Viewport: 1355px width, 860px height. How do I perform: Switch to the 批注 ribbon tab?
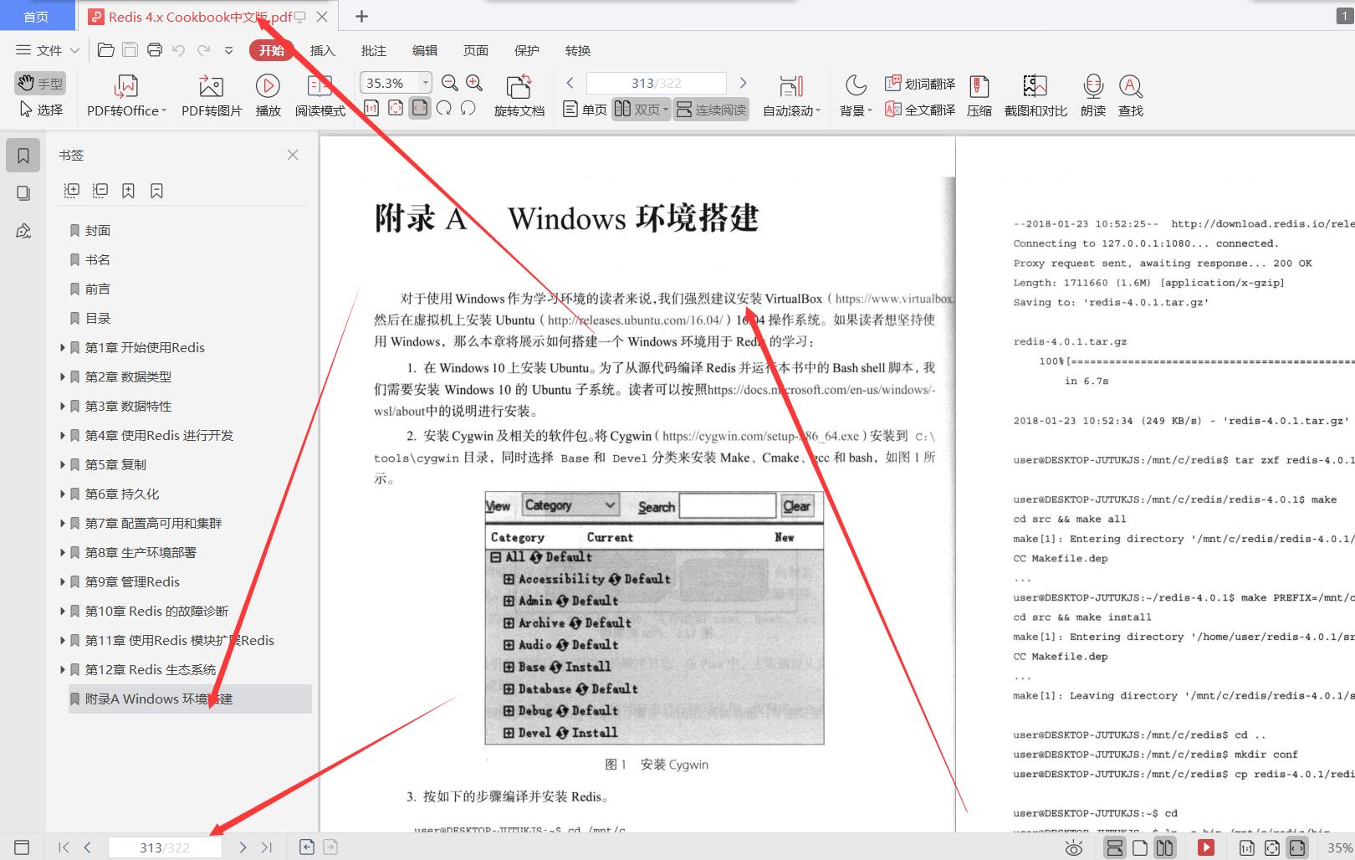click(373, 50)
